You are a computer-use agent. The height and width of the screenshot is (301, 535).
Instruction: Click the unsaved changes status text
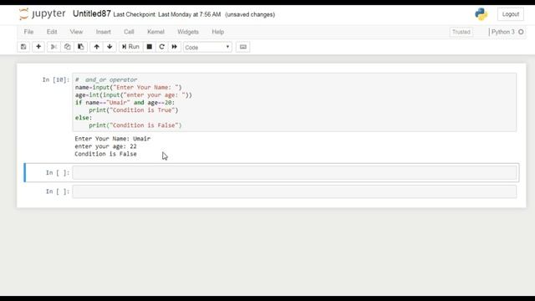click(250, 14)
